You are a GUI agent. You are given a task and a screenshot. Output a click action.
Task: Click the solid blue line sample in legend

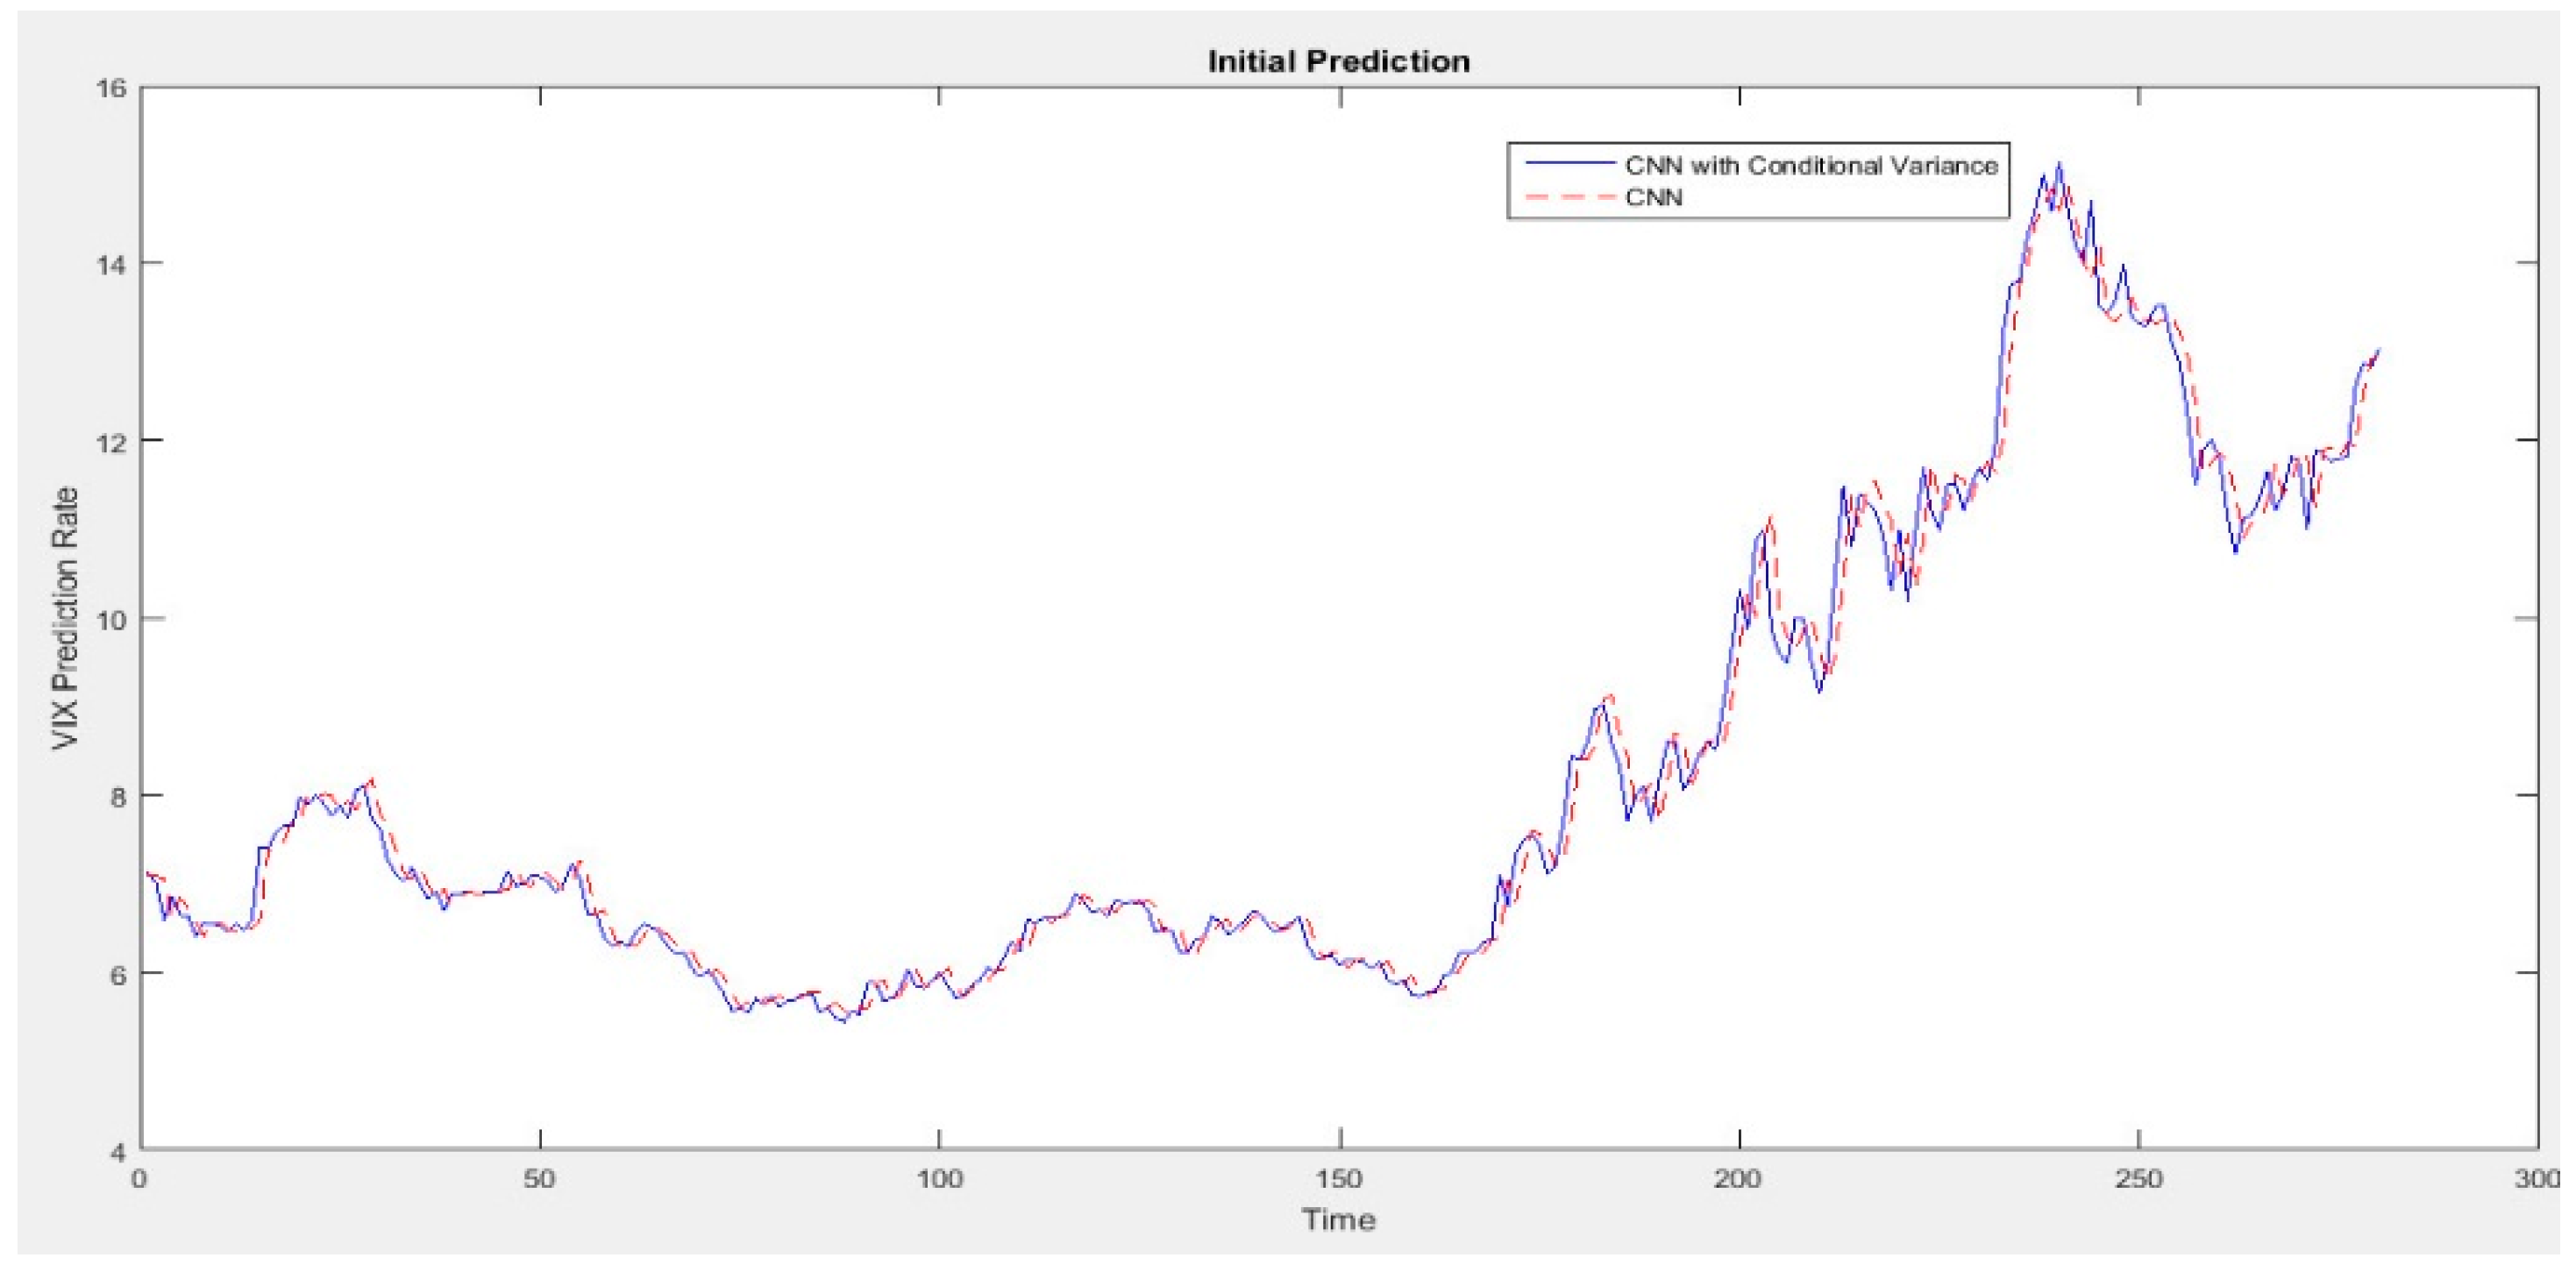click(x=1569, y=164)
